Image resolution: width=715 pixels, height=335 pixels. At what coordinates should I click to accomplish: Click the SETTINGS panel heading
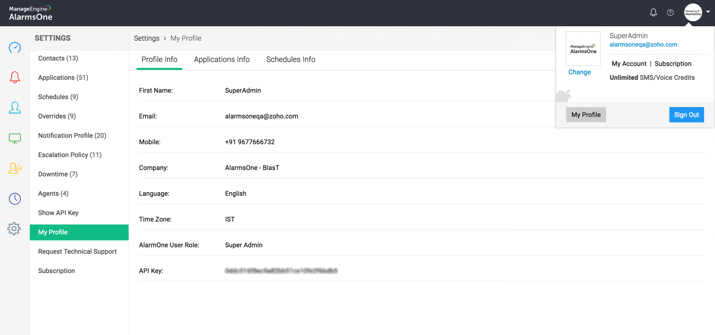click(53, 38)
